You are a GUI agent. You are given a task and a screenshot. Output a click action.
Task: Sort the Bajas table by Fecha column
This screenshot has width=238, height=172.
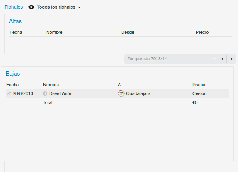[x=12, y=85]
